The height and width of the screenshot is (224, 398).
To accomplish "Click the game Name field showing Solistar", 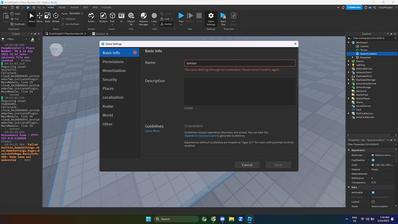I will (x=239, y=63).
